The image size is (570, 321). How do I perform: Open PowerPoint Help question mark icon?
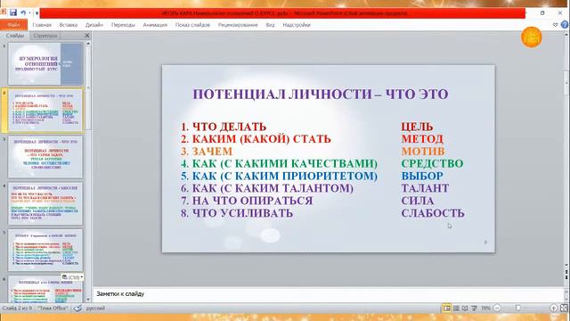tap(565, 24)
